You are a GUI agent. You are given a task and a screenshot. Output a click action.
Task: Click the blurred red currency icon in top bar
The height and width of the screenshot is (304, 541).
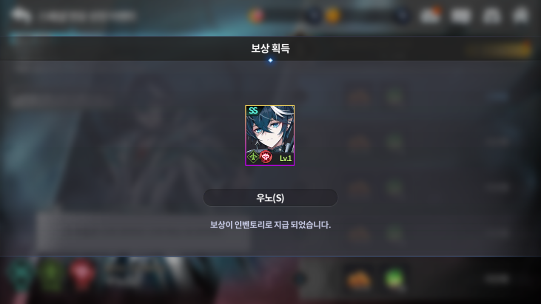(256, 16)
